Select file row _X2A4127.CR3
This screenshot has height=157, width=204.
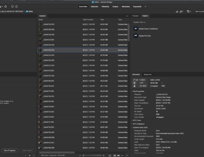(83, 40)
